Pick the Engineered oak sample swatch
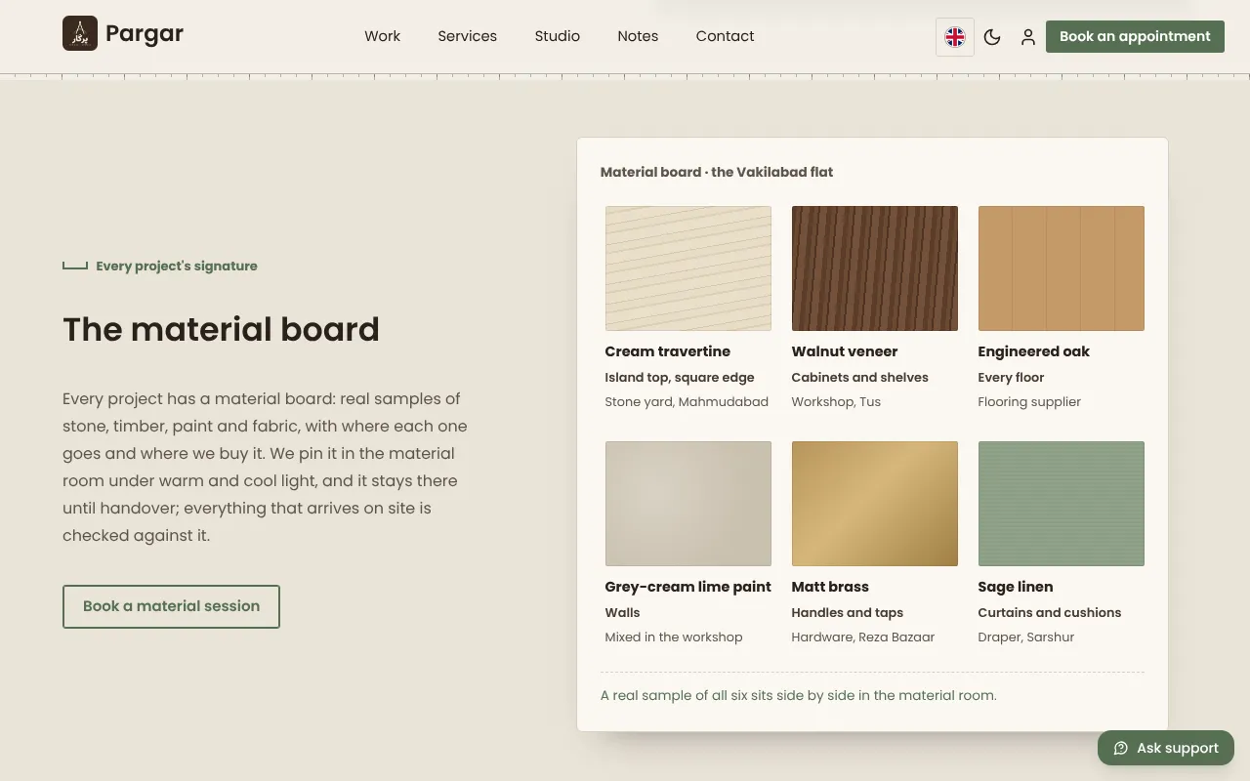Screen dimensions: 1250x781 click(x=1062, y=268)
